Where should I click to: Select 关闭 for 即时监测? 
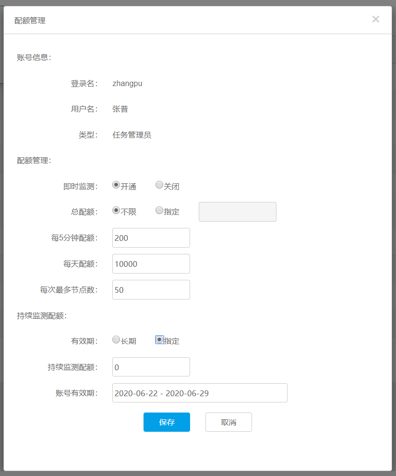[159, 185]
